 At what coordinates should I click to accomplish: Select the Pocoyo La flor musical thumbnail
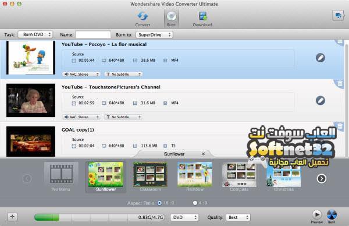point(31,58)
